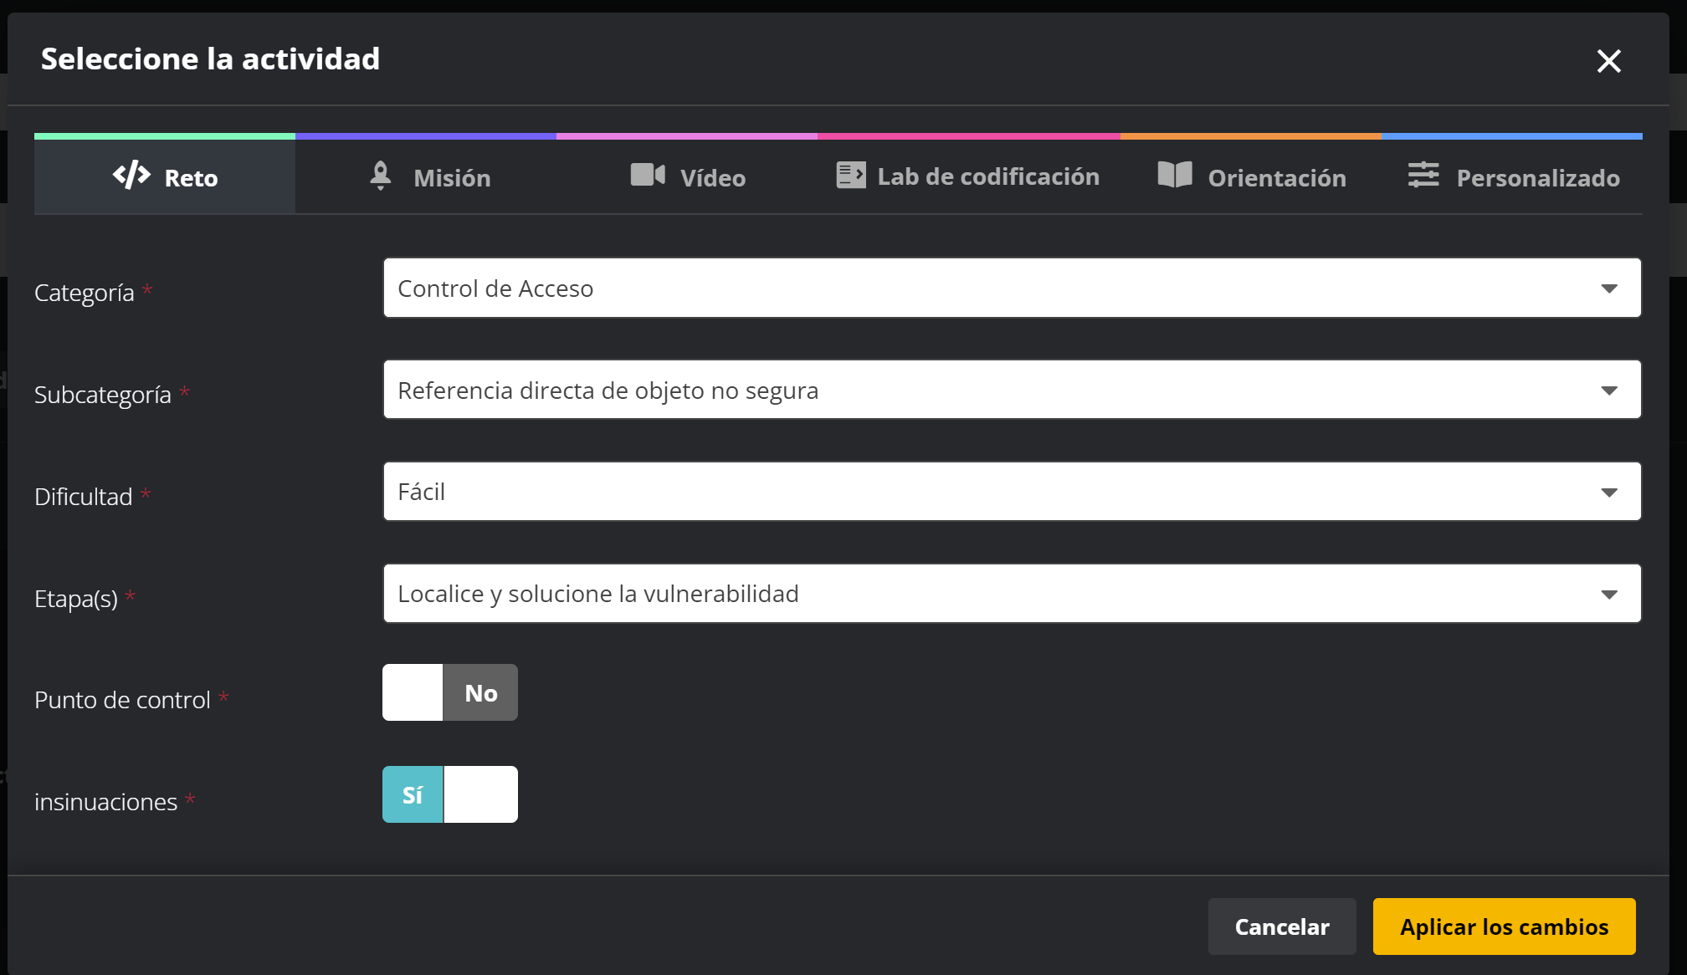Open the Subcategoría dropdown

point(1012,390)
